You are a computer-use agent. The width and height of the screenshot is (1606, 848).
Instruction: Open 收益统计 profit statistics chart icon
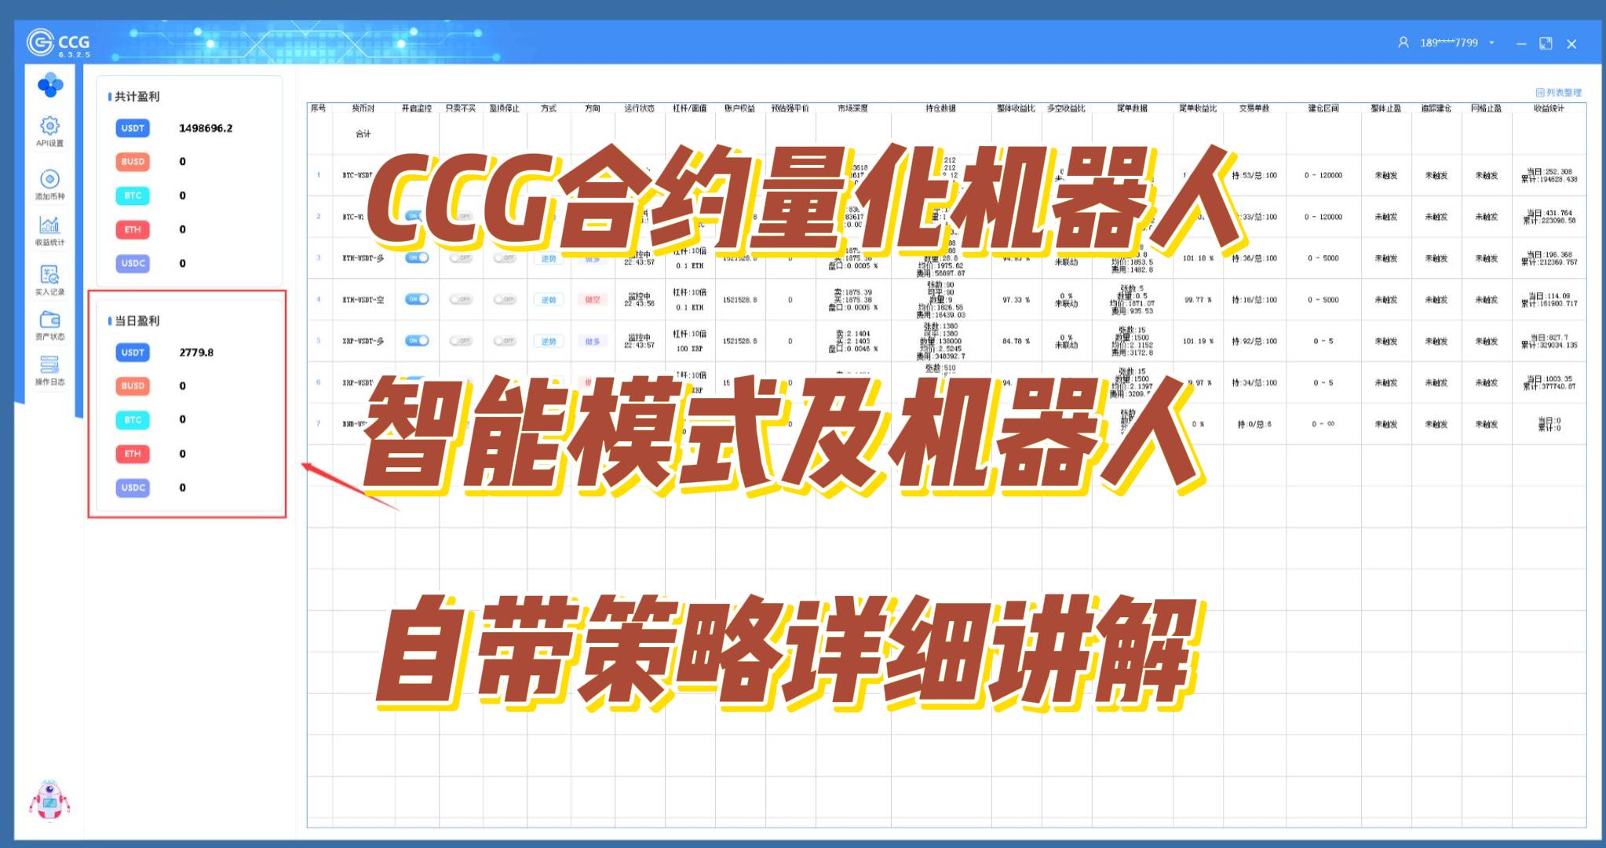(x=49, y=231)
